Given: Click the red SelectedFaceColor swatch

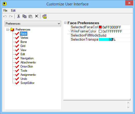Looking at the screenshot, I should pos(100,27).
